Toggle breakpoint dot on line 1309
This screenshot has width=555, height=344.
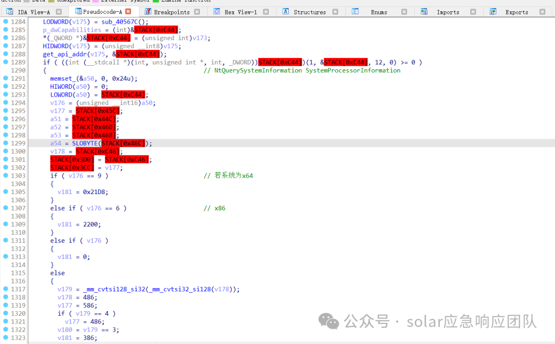coord(6,224)
